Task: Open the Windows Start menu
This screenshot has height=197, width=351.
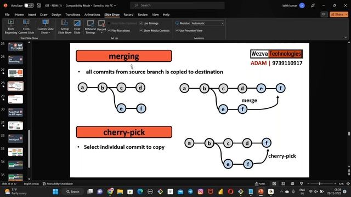Action: click(x=55, y=192)
